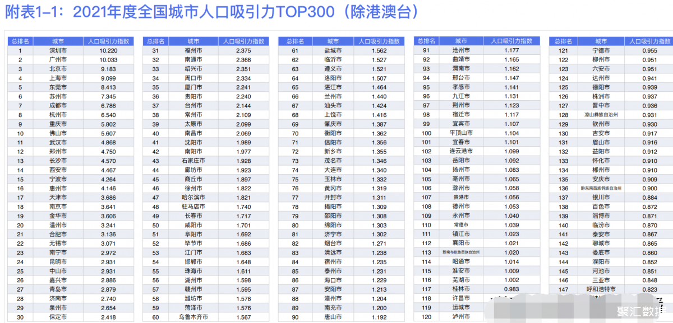Select the 重庆市 index value 5.802

[x=108, y=124]
